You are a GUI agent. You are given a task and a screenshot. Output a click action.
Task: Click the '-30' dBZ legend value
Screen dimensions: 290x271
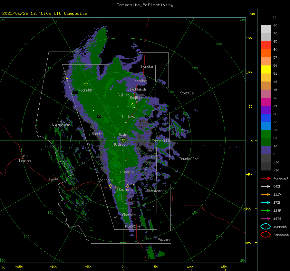276,170
